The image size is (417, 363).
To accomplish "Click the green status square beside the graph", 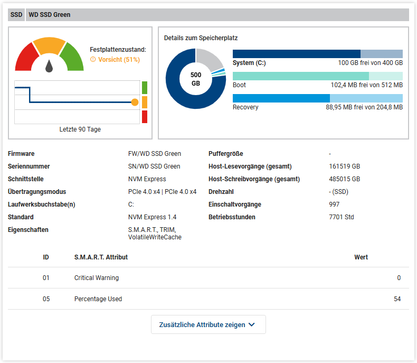I will click(145, 88).
